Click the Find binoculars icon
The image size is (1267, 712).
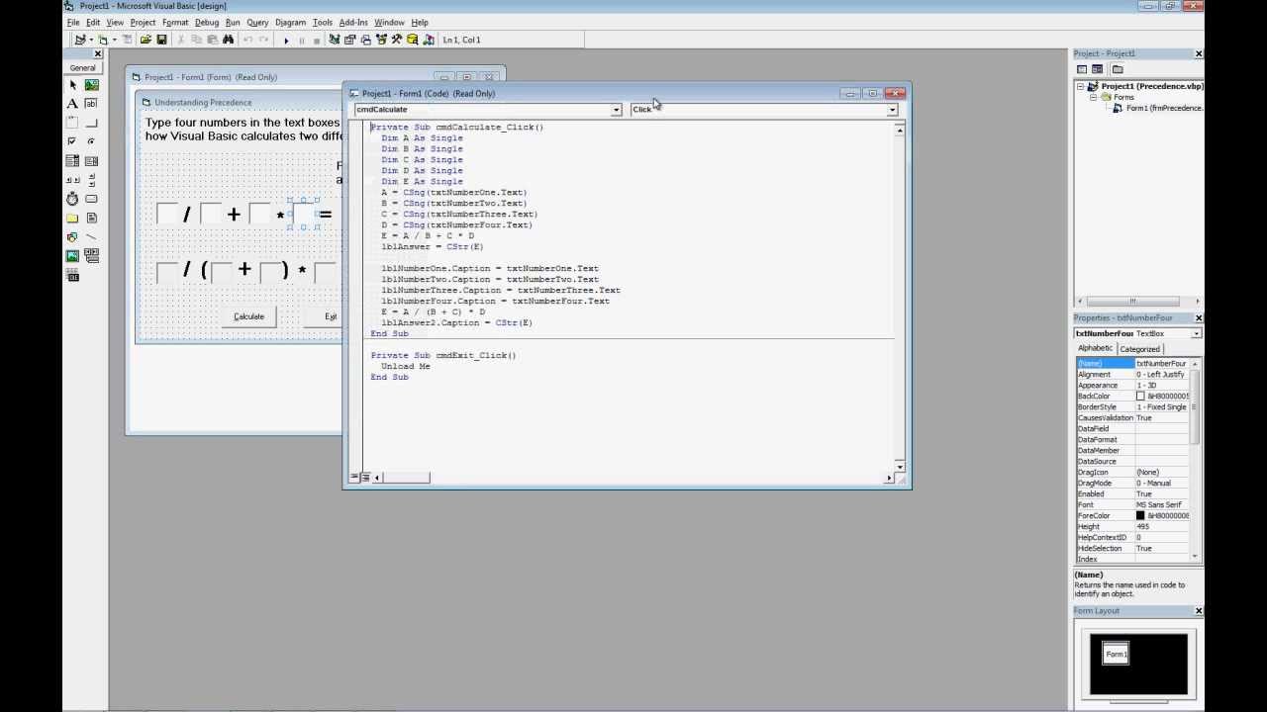tap(228, 40)
